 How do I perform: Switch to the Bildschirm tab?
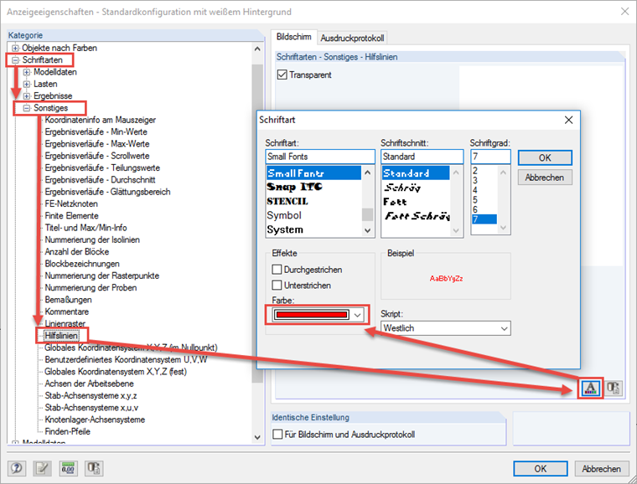293,37
